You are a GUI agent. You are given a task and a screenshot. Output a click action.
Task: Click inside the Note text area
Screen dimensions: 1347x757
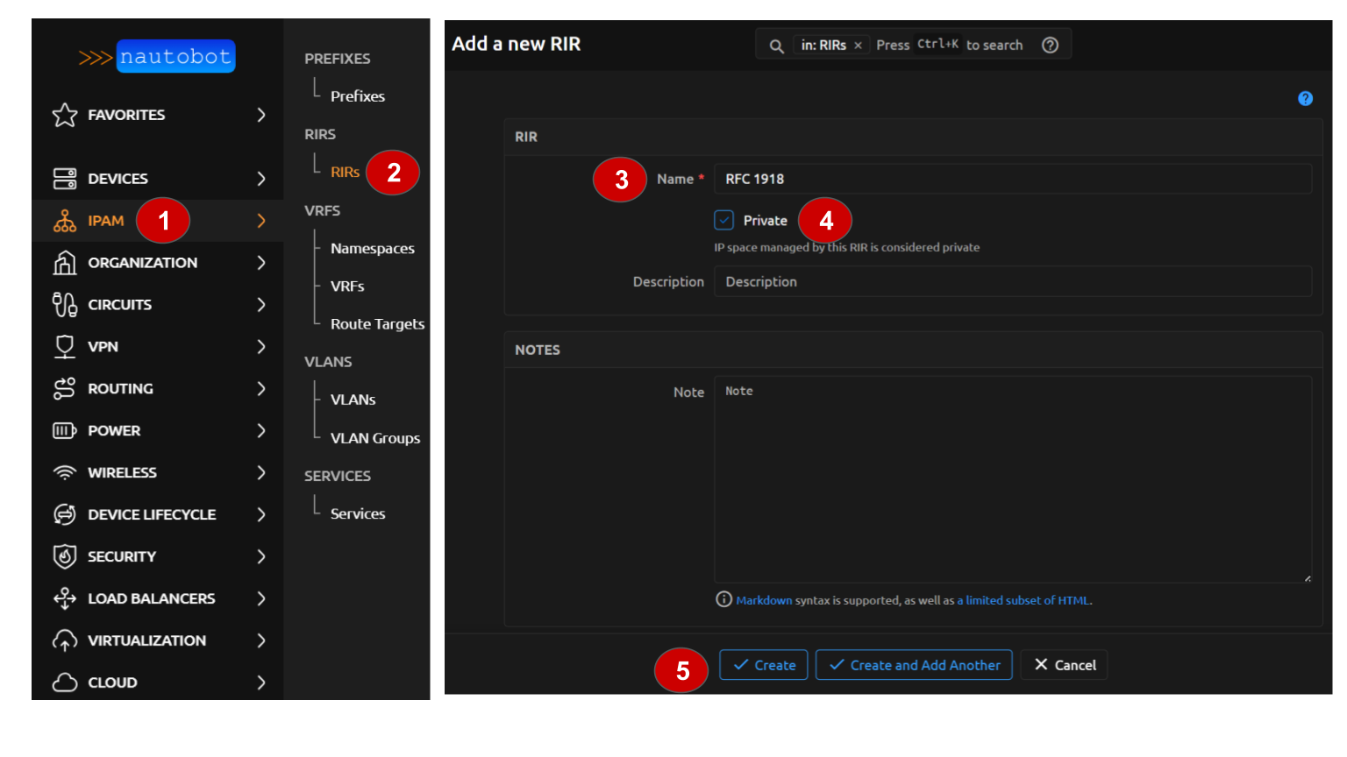[x=1012, y=479]
